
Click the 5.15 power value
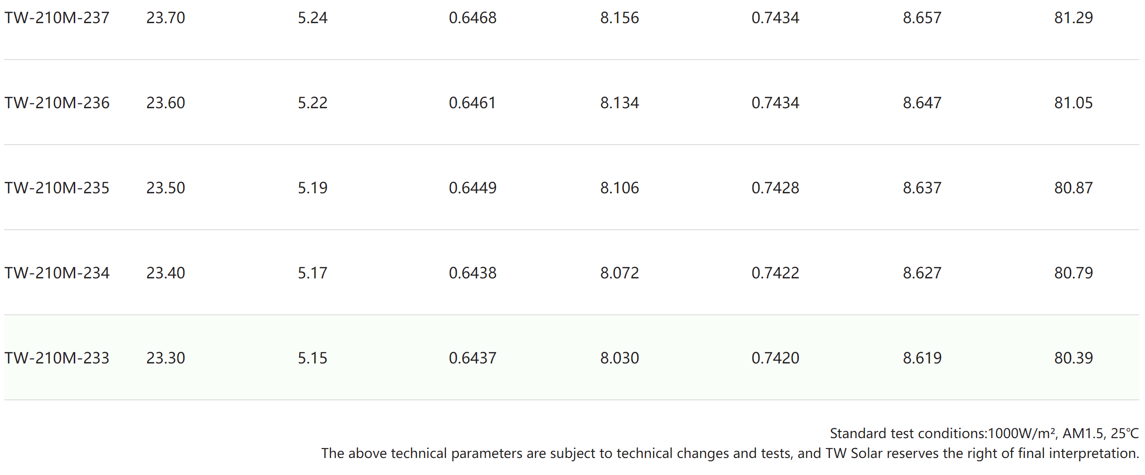click(x=313, y=358)
